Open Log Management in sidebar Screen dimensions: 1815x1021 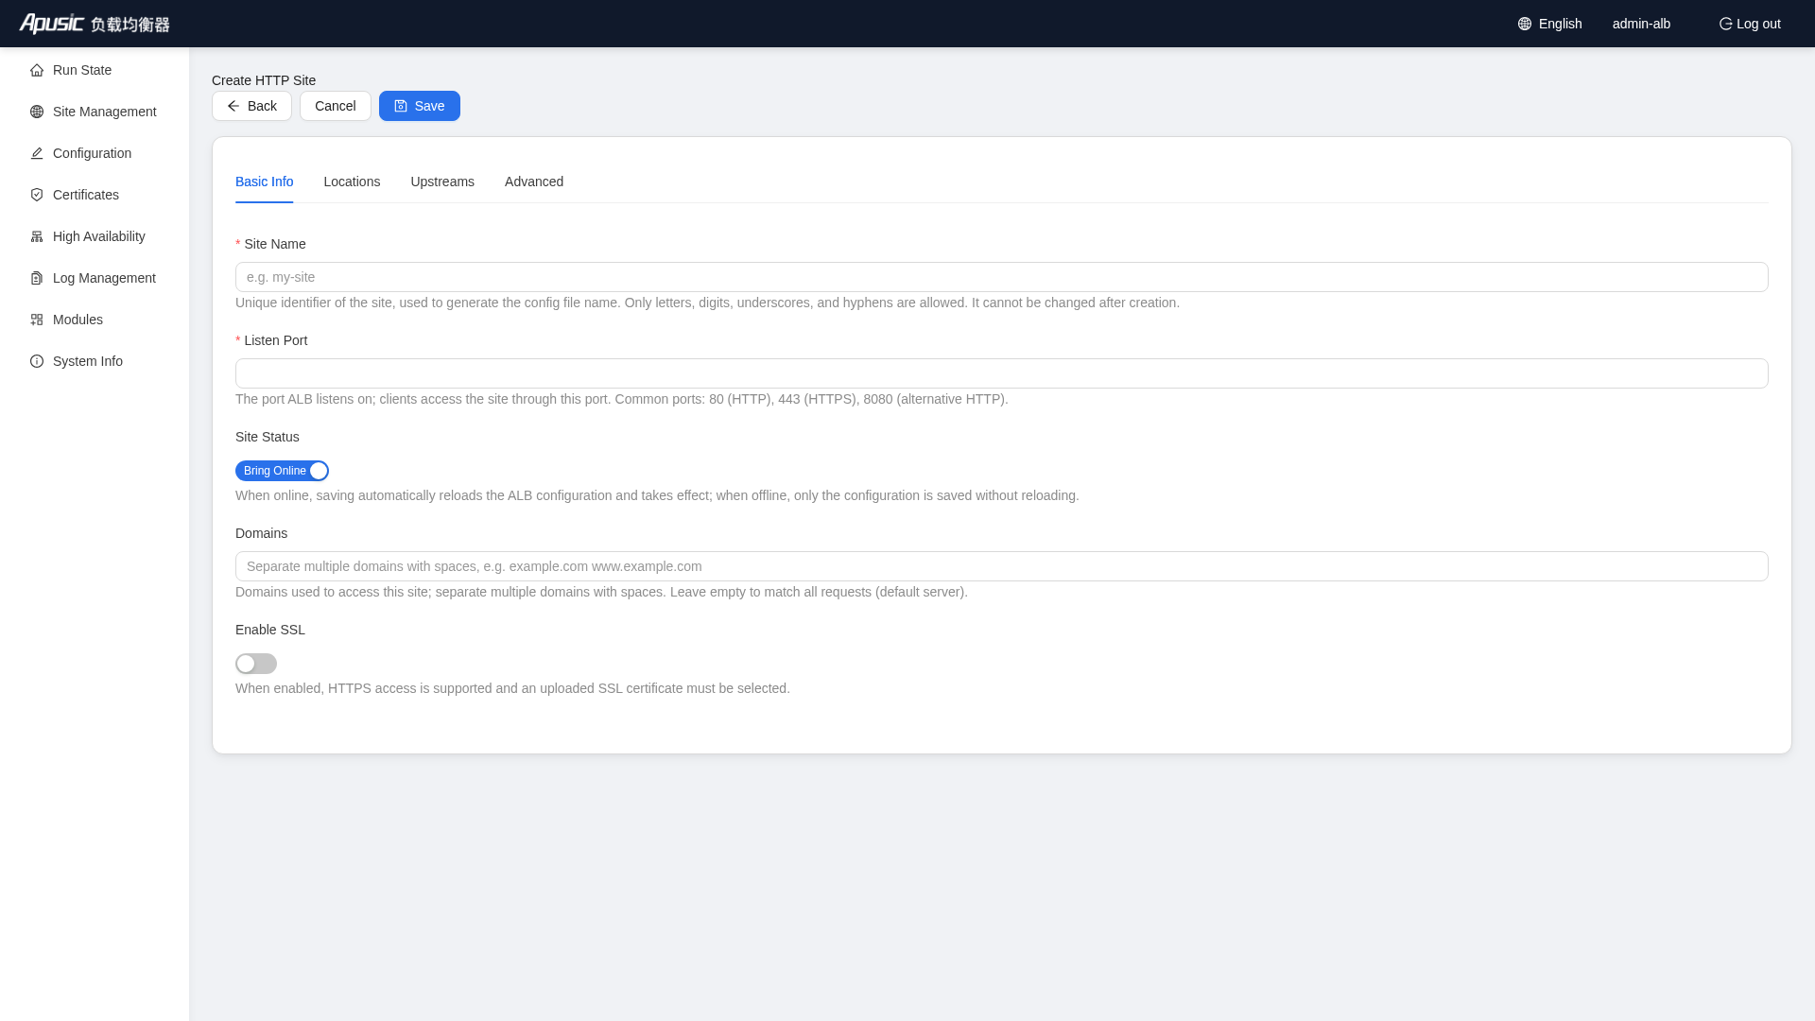click(x=95, y=278)
